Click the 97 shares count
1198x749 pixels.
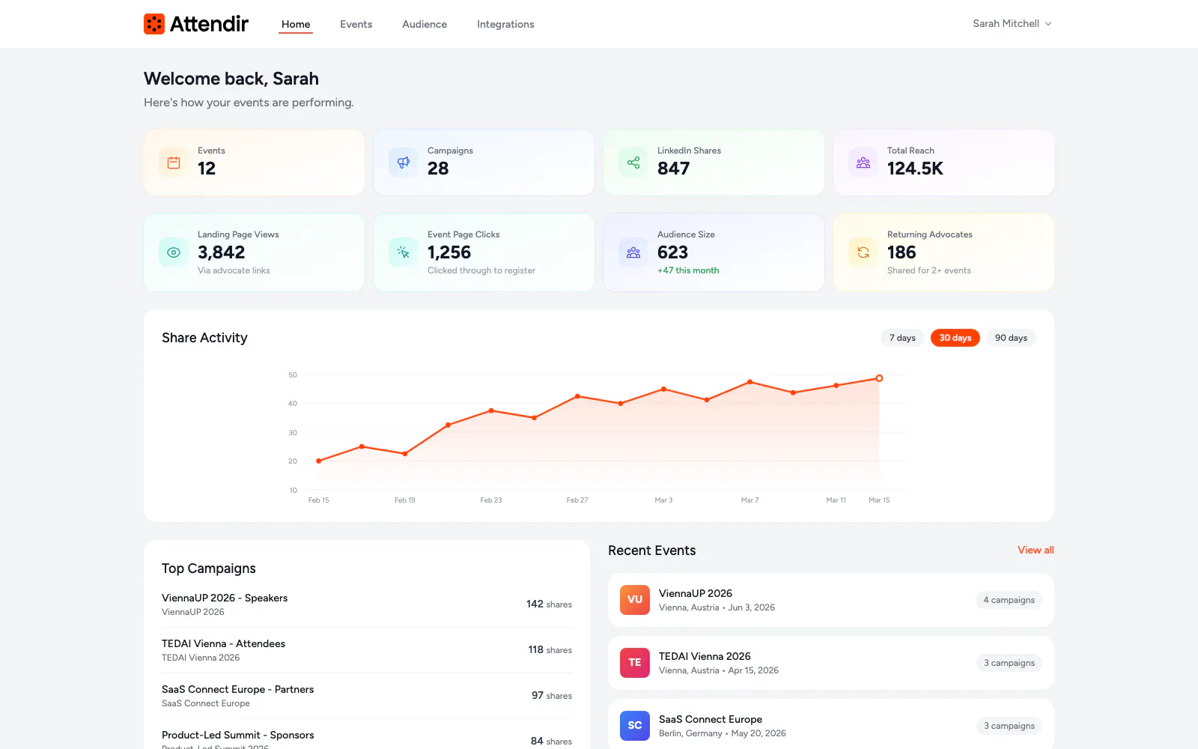point(552,696)
